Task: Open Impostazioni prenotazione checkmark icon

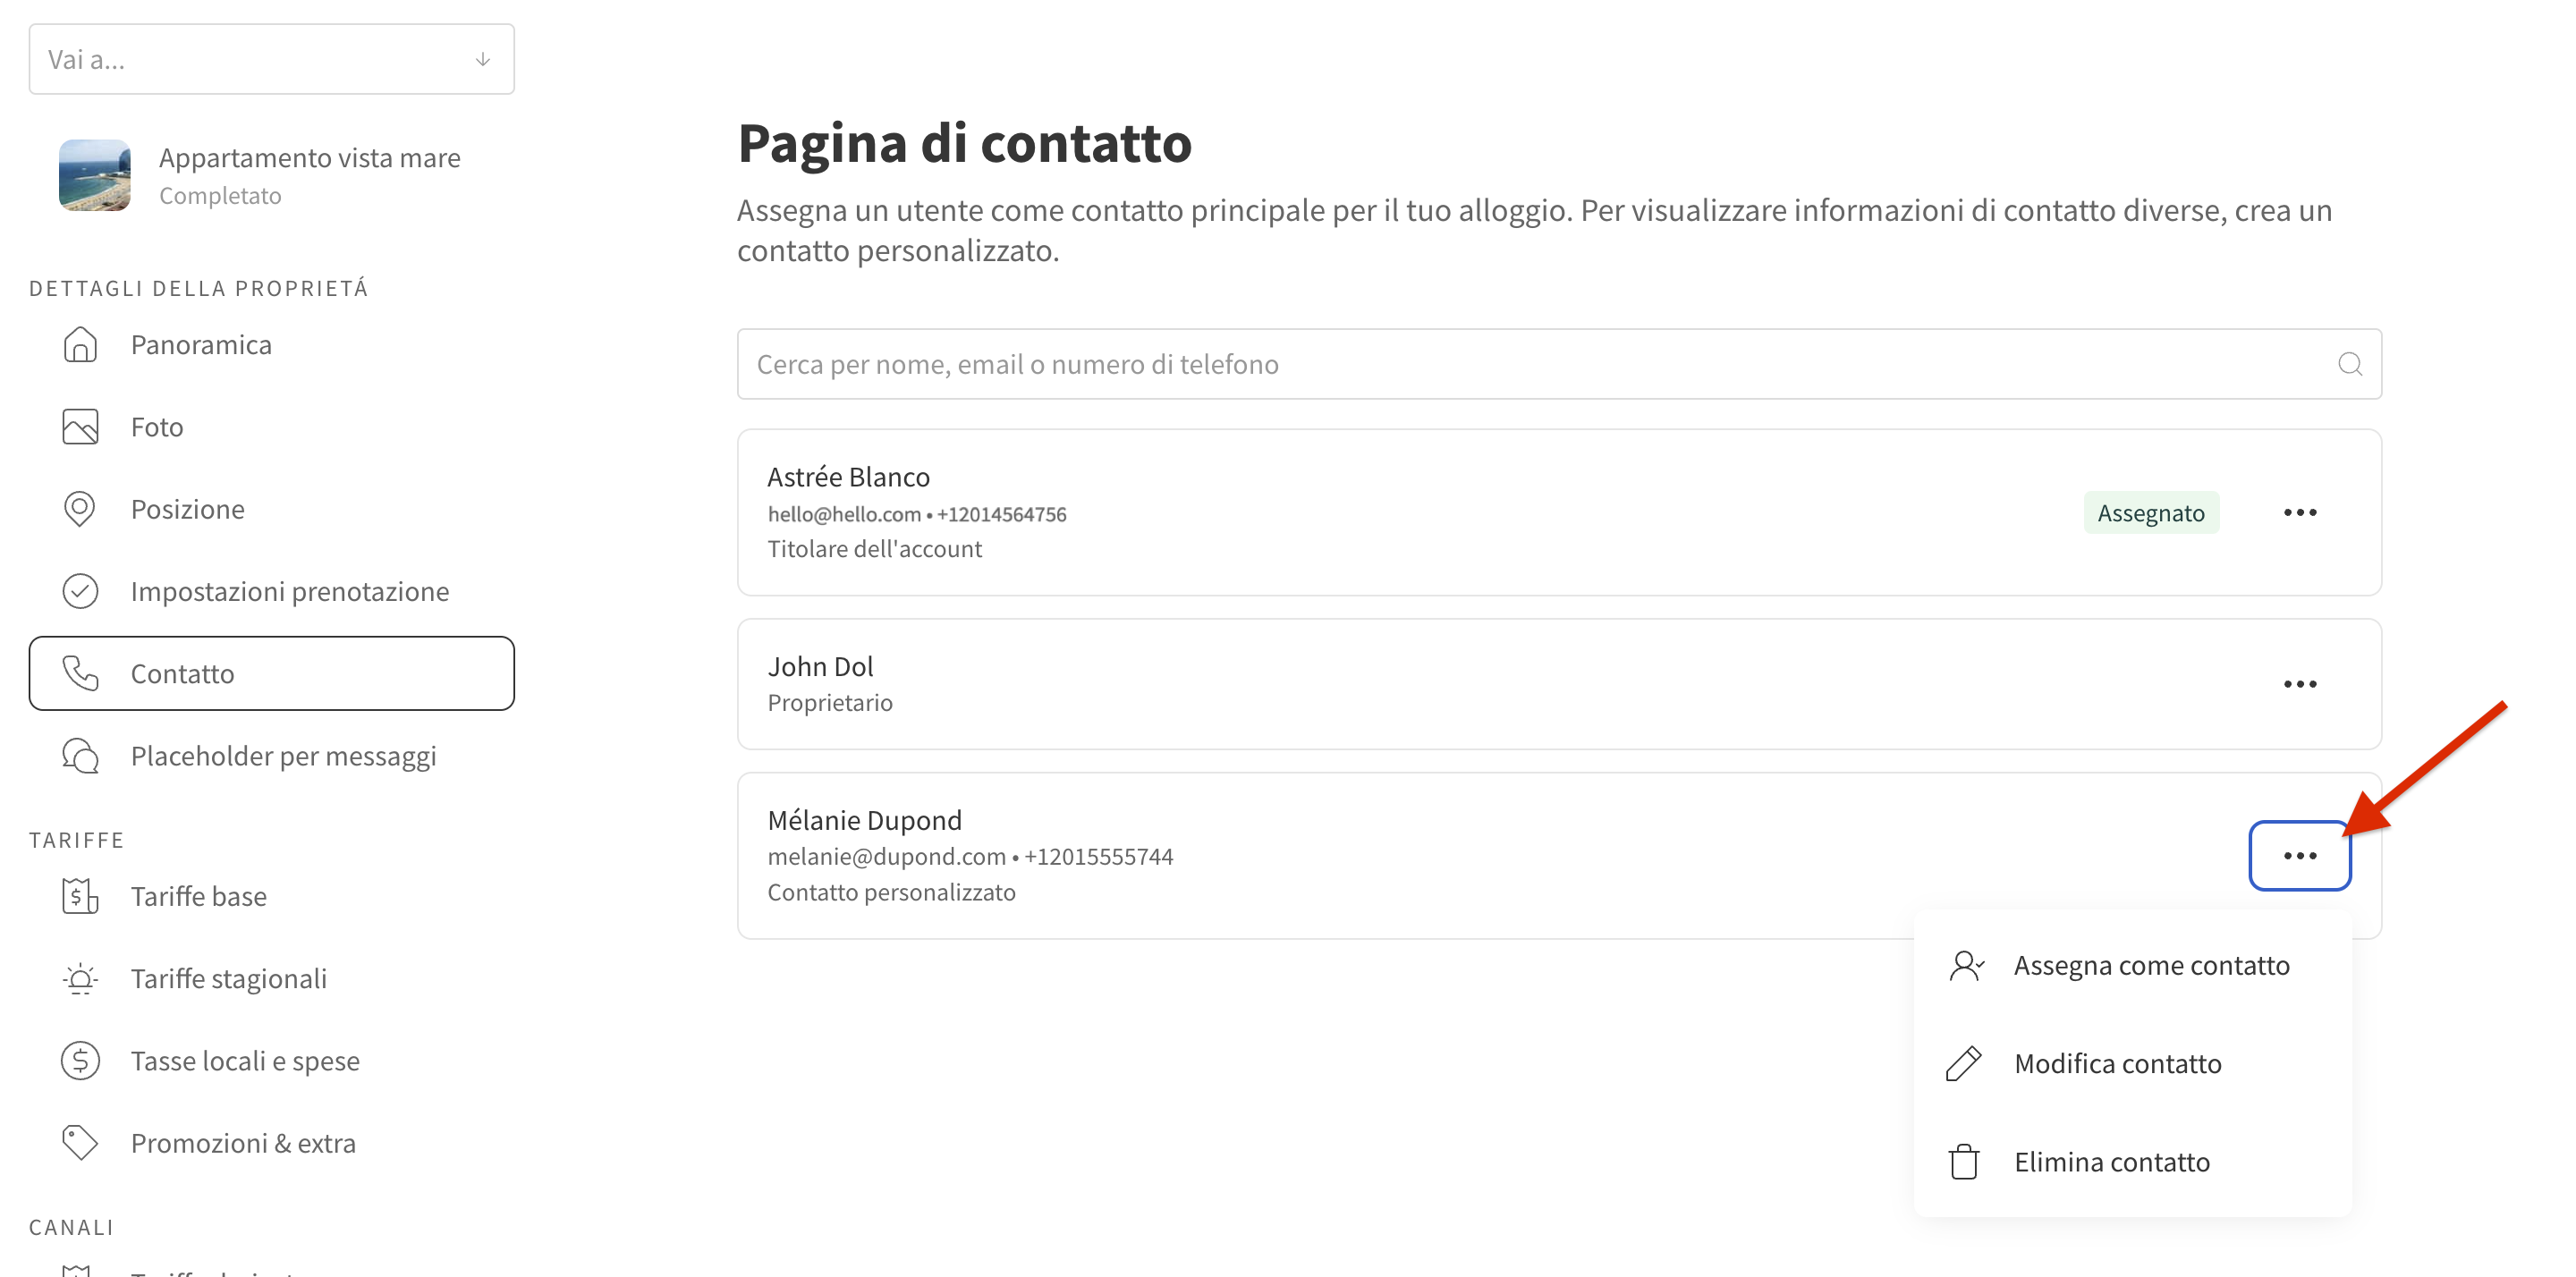Action: [80, 591]
